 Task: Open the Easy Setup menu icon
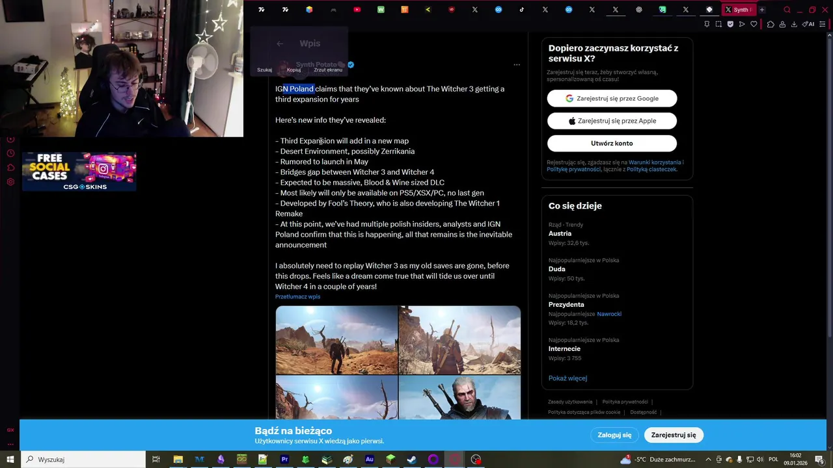click(823, 24)
